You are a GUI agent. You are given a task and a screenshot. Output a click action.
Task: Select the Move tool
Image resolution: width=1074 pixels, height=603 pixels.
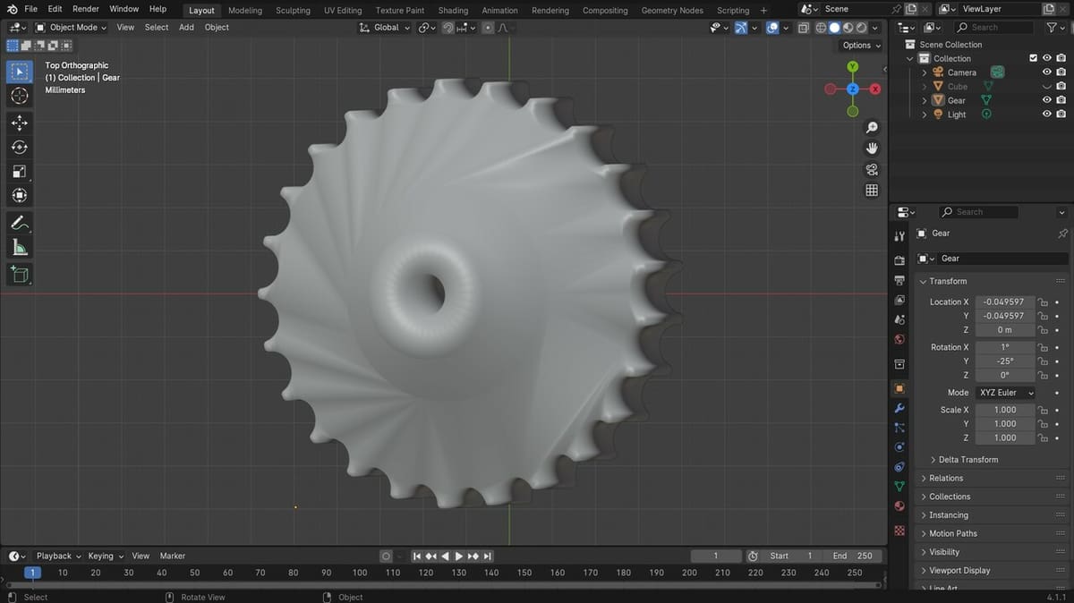tap(19, 123)
